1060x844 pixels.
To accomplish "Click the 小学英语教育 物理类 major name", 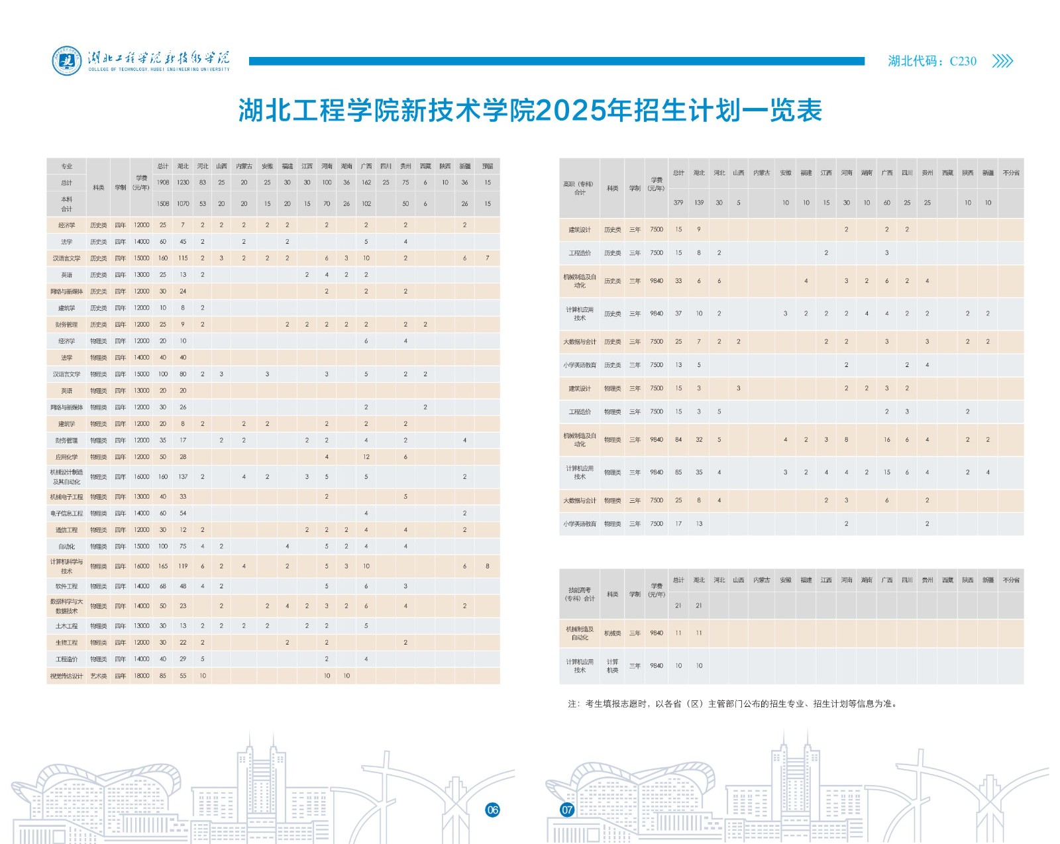I will coord(580,524).
